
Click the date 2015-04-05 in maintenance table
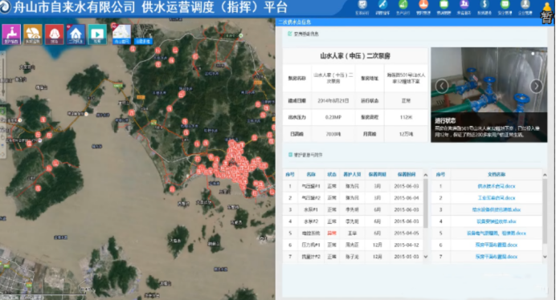pos(407,233)
